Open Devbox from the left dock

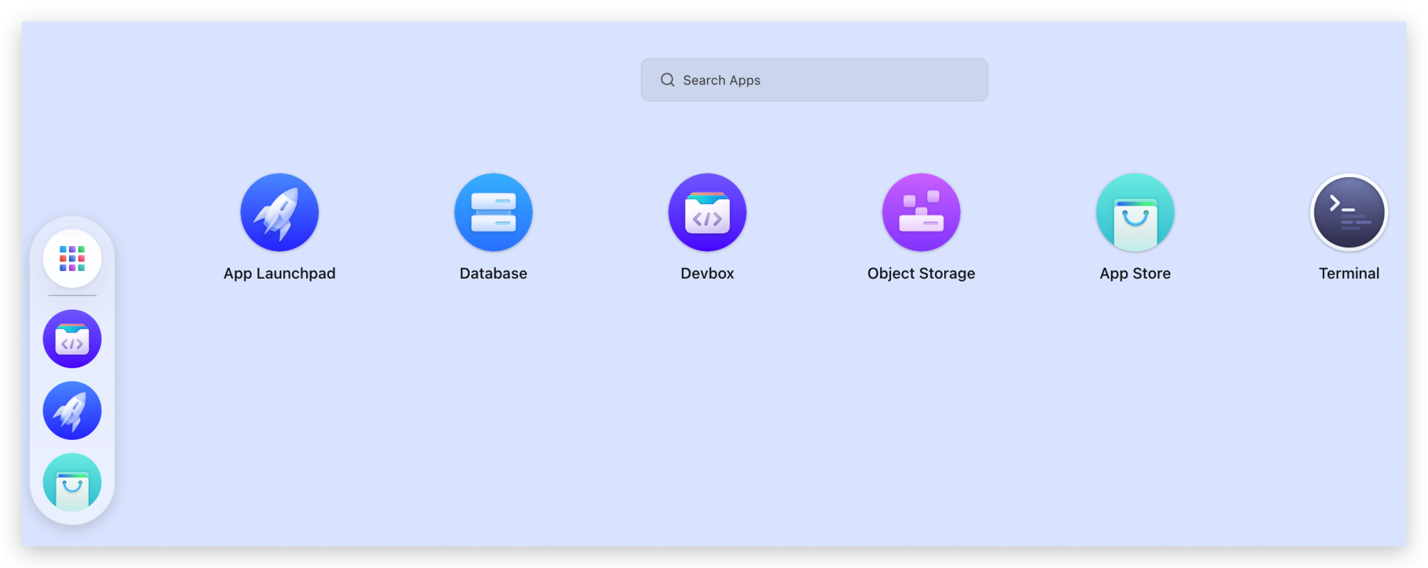point(72,339)
